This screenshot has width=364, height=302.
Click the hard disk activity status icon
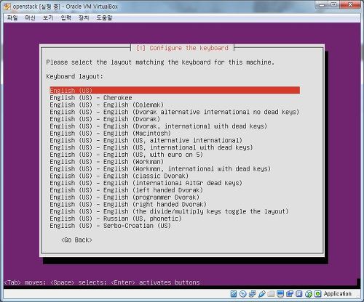tap(234, 294)
